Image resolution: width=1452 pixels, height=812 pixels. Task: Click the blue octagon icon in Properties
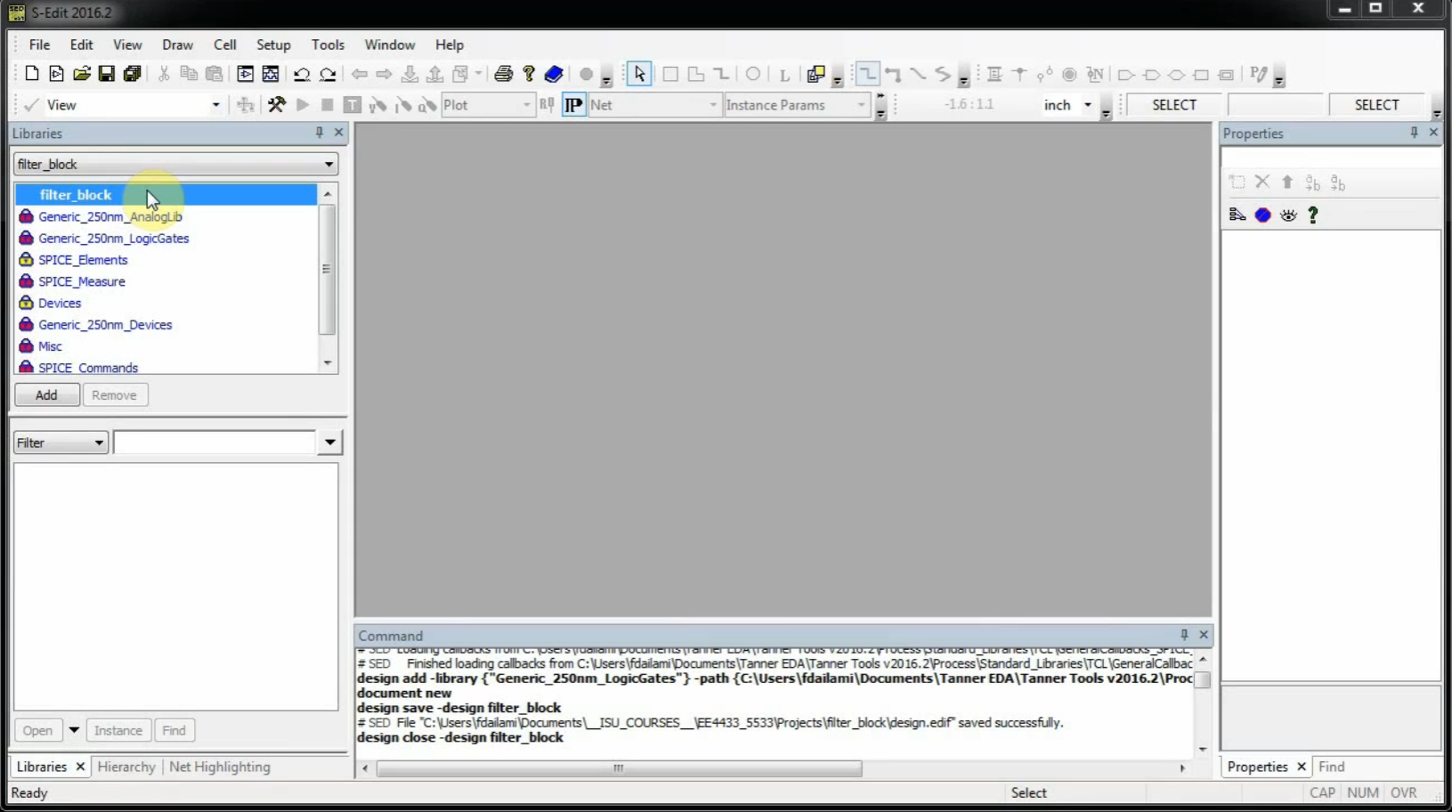(x=1262, y=215)
